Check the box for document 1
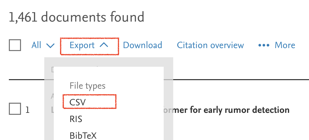The height and width of the screenshot is (140, 309). coord(15,109)
